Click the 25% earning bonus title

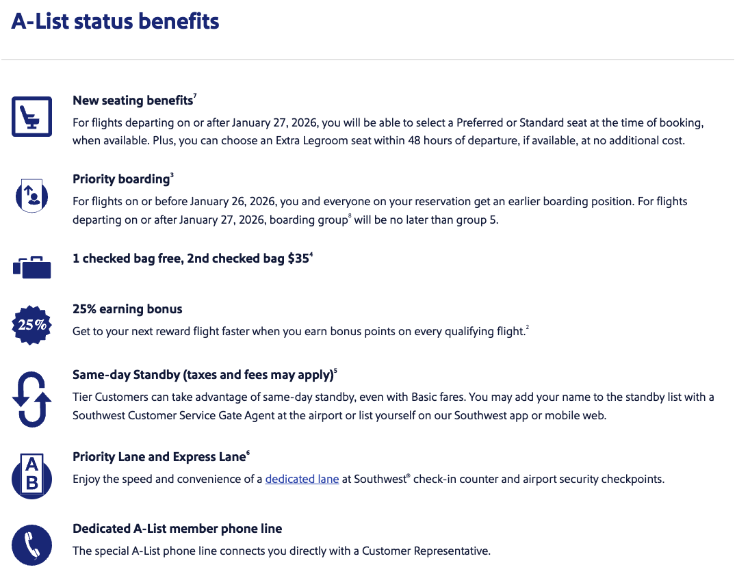(x=127, y=309)
